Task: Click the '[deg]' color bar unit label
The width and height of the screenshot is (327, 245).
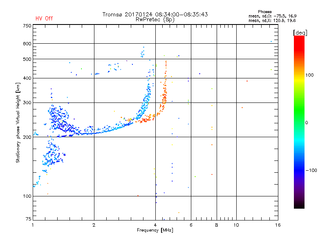Action: 300,33
